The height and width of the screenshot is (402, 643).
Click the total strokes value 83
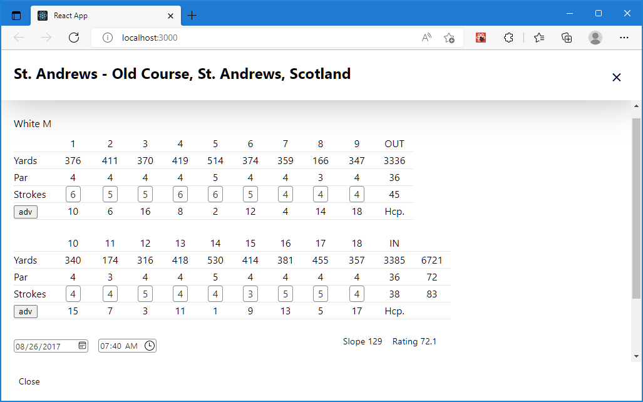(x=431, y=294)
